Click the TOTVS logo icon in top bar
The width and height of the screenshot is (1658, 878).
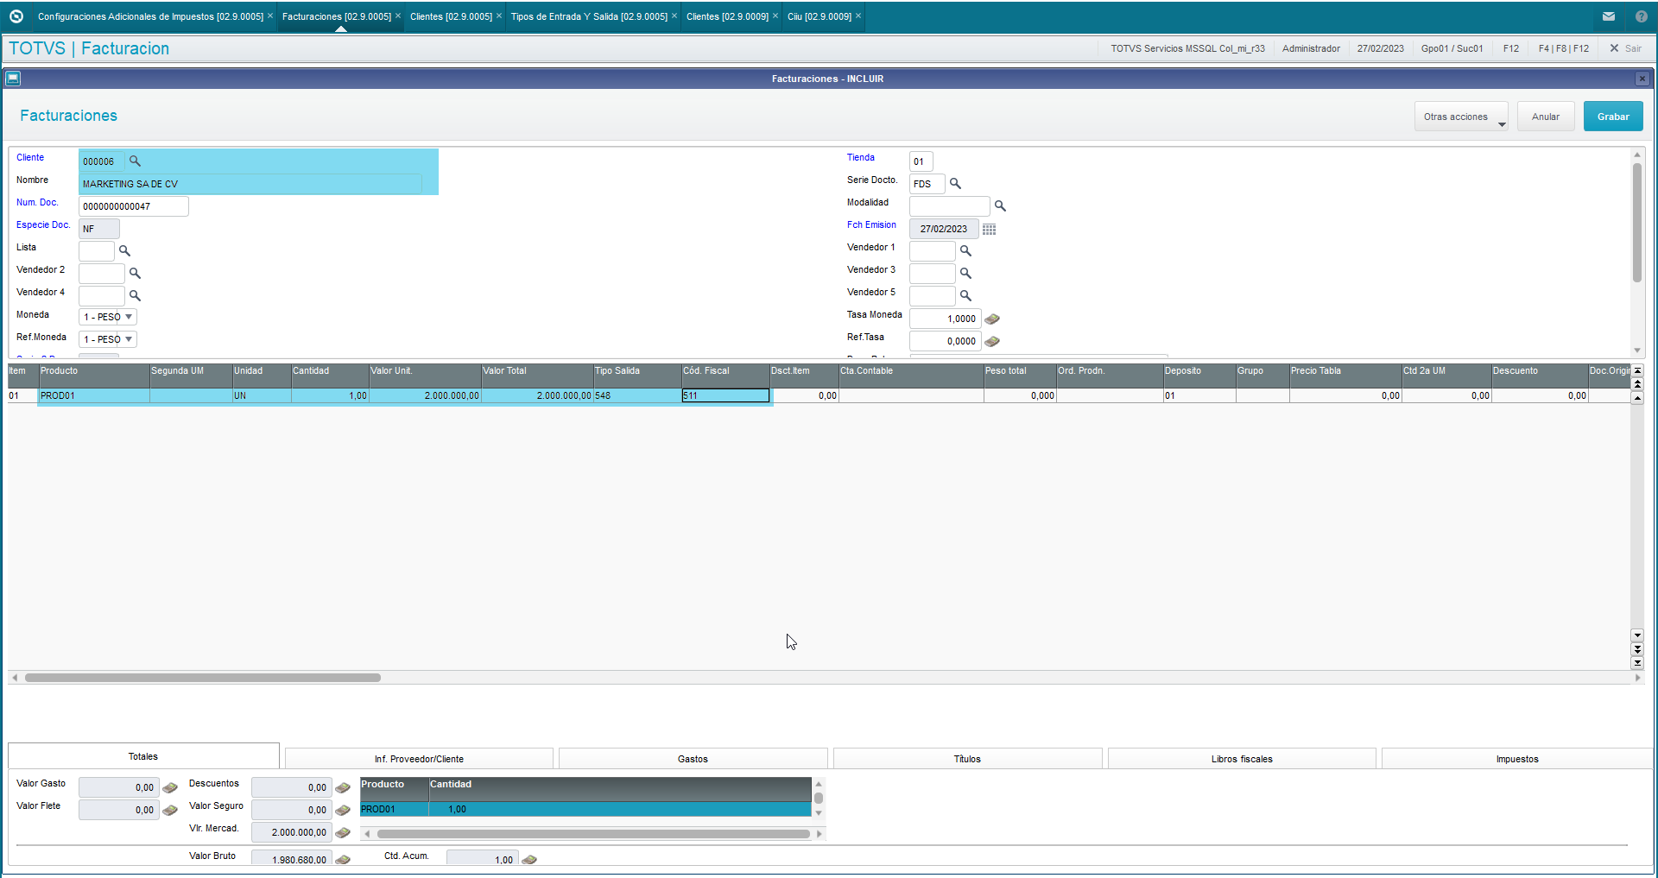pos(16,16)
